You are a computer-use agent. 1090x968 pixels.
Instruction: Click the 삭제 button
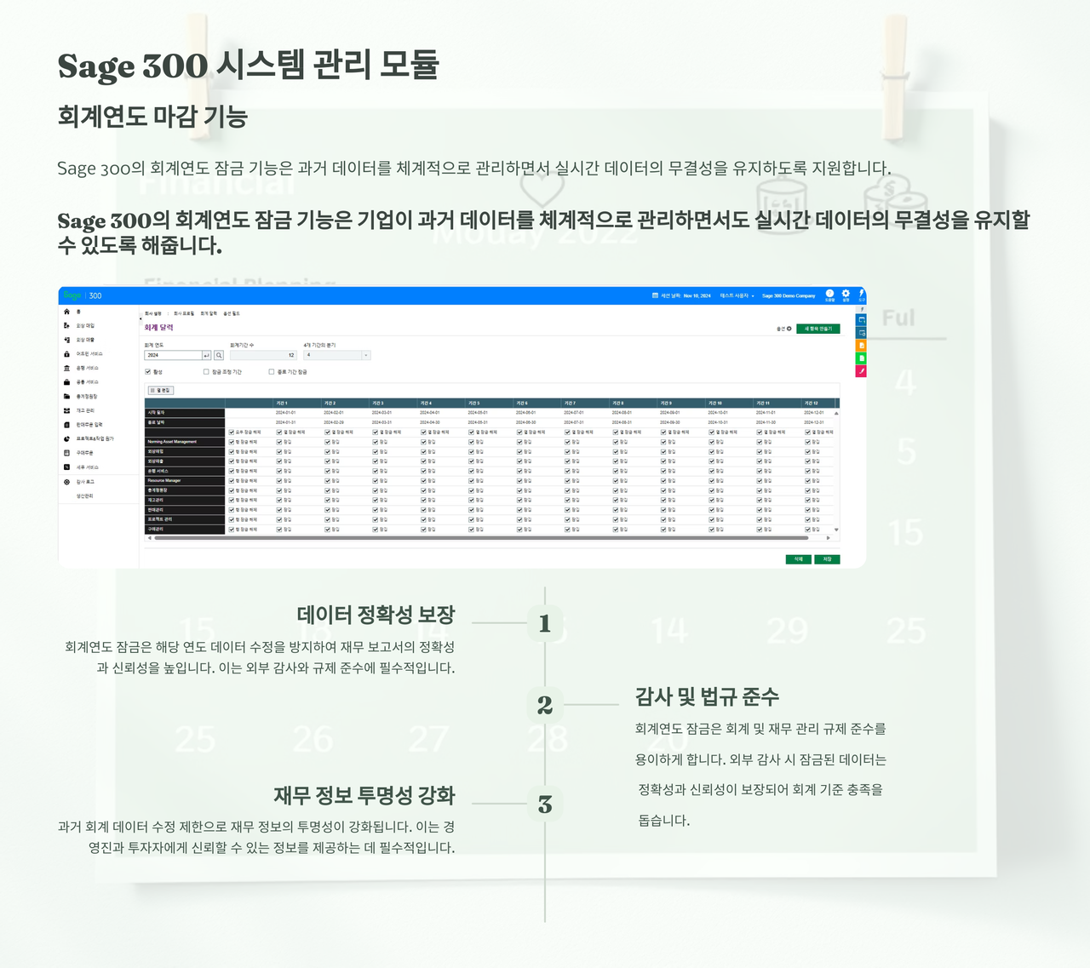coord(799,559)
